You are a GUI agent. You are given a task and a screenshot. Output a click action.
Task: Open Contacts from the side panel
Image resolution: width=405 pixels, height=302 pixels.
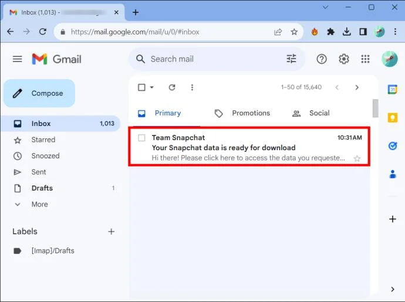tap(393, 174)
